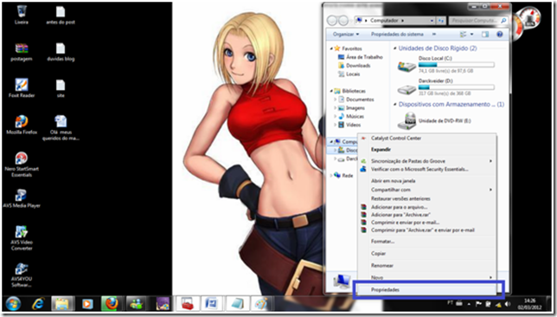Open the view options dropdown arrow
This screenshot has height=317, width=557.
[471, 34]
